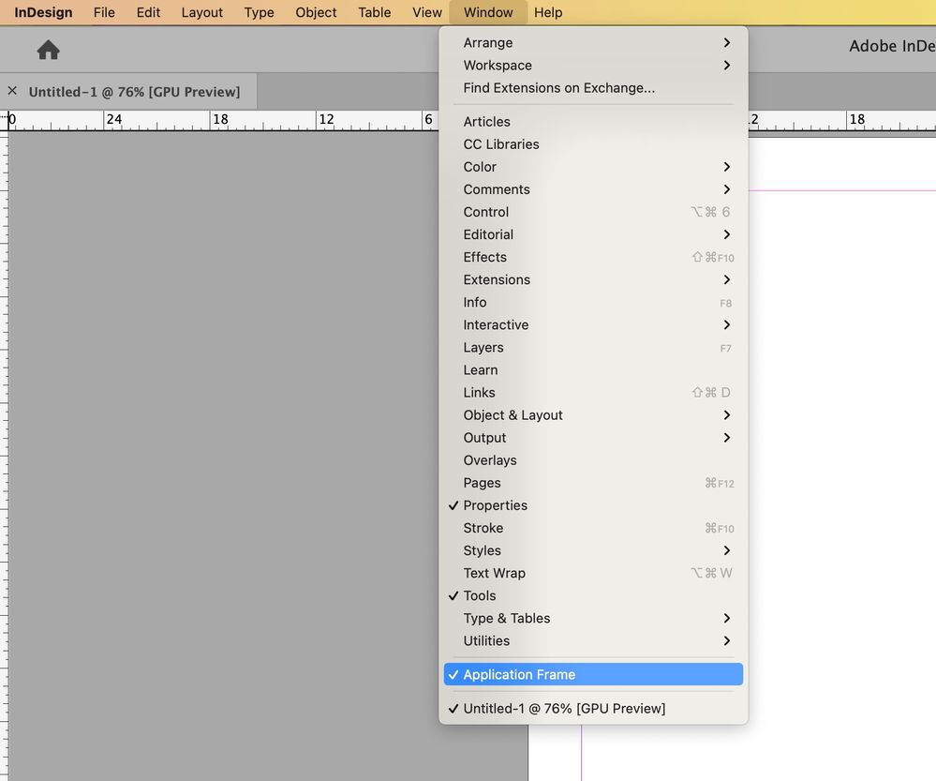This screenshot has height=781, width=936.
Task: Open the Layout menu
Action: point(201,12)
